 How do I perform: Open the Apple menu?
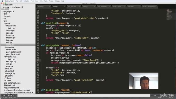coord(2,1)
